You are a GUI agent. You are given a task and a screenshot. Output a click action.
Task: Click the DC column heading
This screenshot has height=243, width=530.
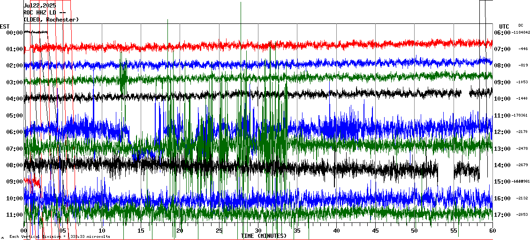[521, 25]
